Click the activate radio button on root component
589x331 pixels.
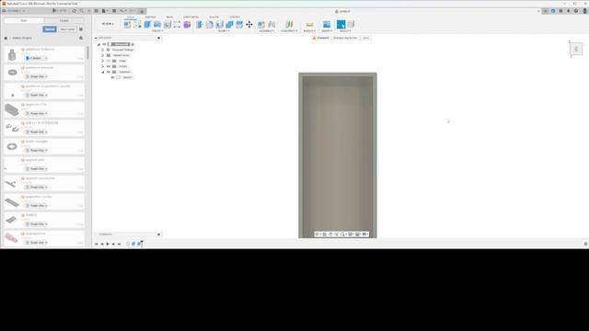click(x=133, y=44)
